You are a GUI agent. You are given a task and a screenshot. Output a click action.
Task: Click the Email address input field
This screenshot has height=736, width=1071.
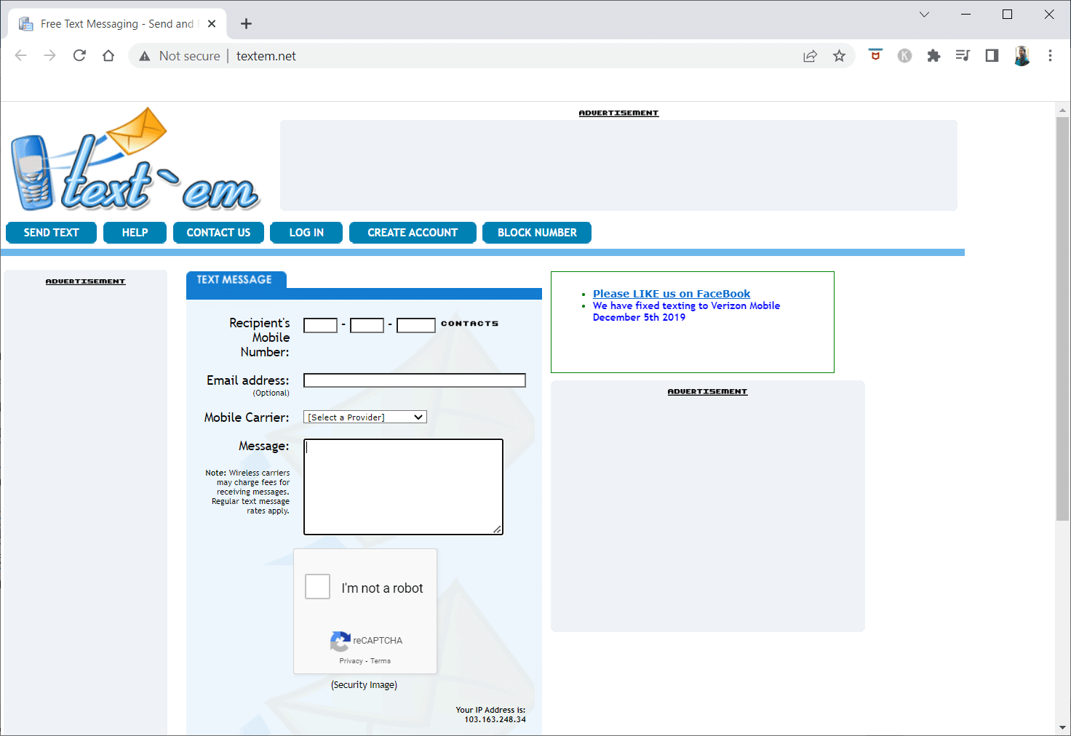click(415, 380)
